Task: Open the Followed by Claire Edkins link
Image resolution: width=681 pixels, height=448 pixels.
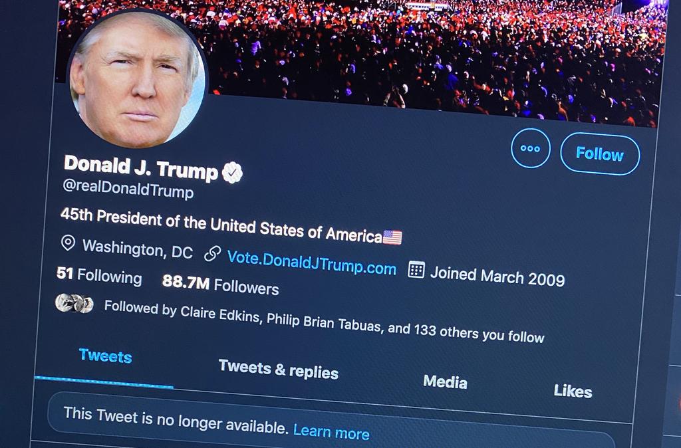Action: (x=324, y=322)
